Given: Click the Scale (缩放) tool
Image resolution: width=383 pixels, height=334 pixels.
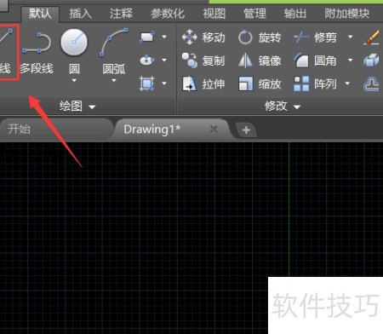Looking at the screenshot, I should coord(260,83).
